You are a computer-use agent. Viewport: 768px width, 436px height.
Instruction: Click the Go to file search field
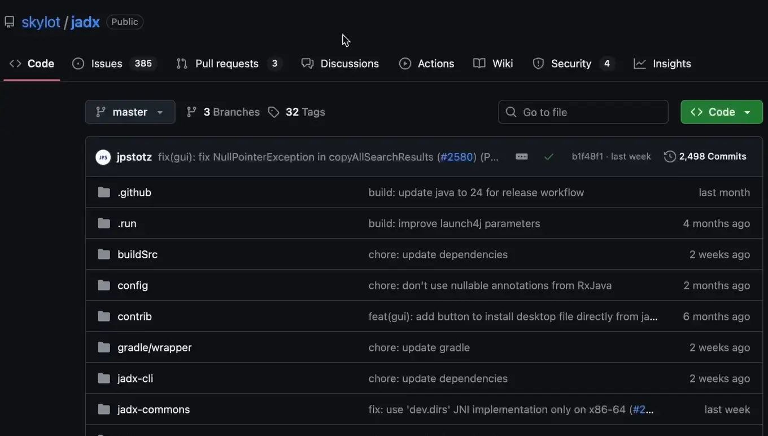583,112
